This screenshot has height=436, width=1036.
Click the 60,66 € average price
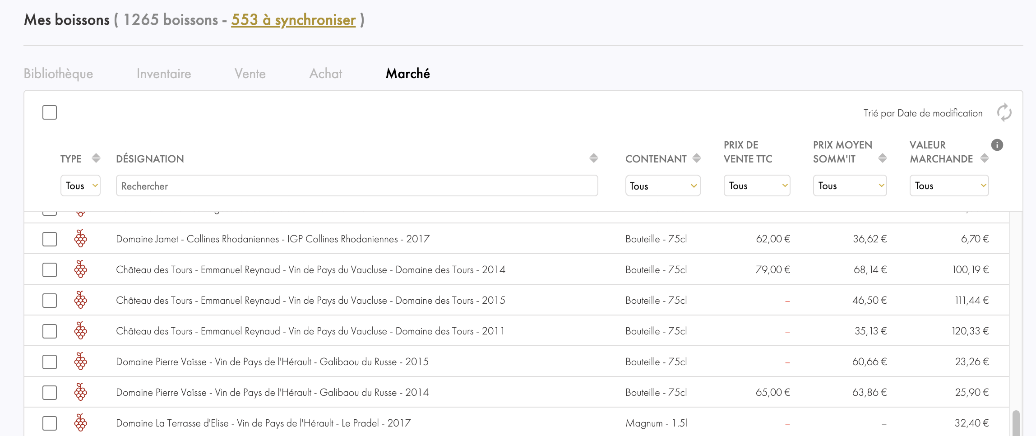tap(869, 362)
